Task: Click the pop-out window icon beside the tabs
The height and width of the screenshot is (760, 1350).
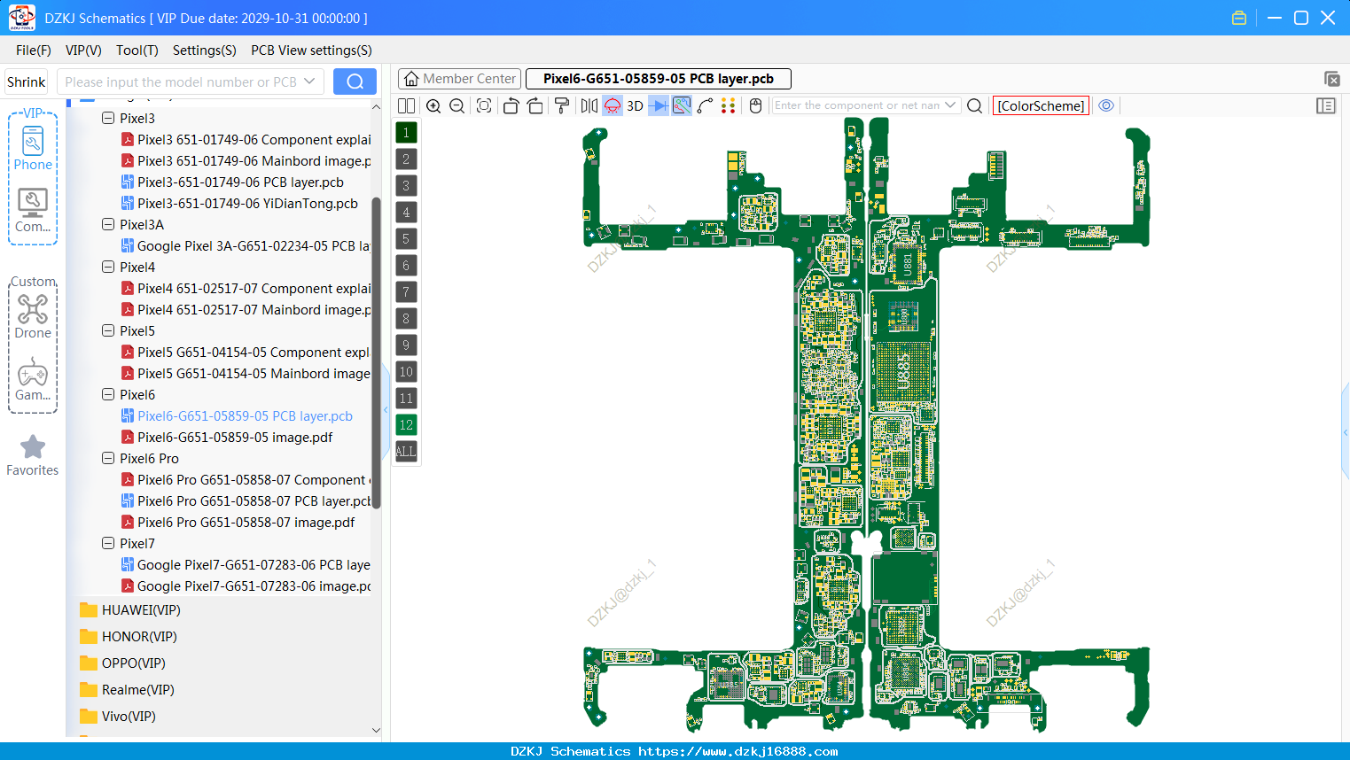Action: pos(1331,79)
